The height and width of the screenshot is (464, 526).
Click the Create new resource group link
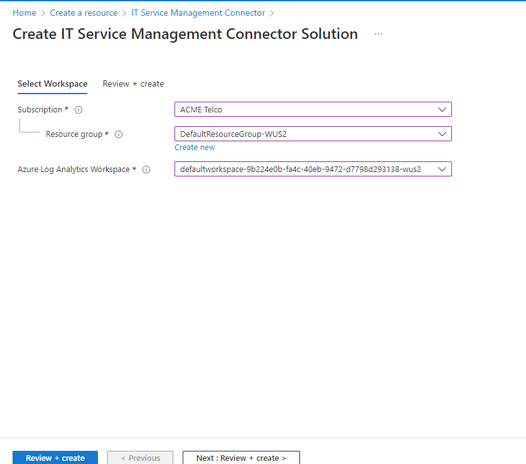click(195, 148)
